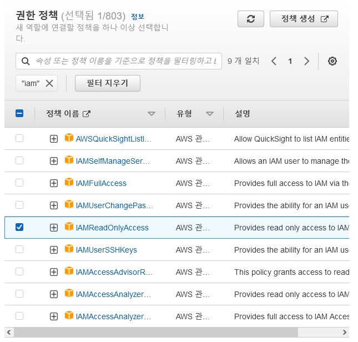Open the IAMAccessAdvisorR policy link

[114, 272]
